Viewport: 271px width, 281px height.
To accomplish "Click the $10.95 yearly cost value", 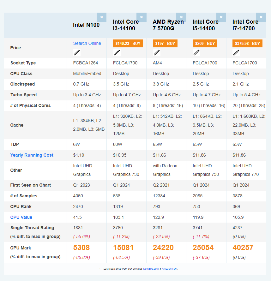I will coord(119,155).
